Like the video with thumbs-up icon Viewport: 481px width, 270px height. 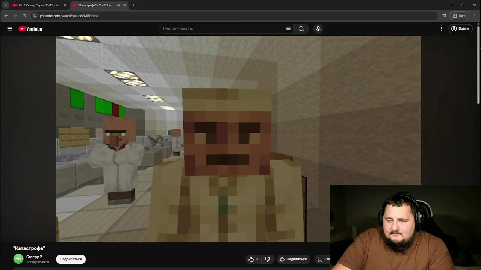(253, 259)
